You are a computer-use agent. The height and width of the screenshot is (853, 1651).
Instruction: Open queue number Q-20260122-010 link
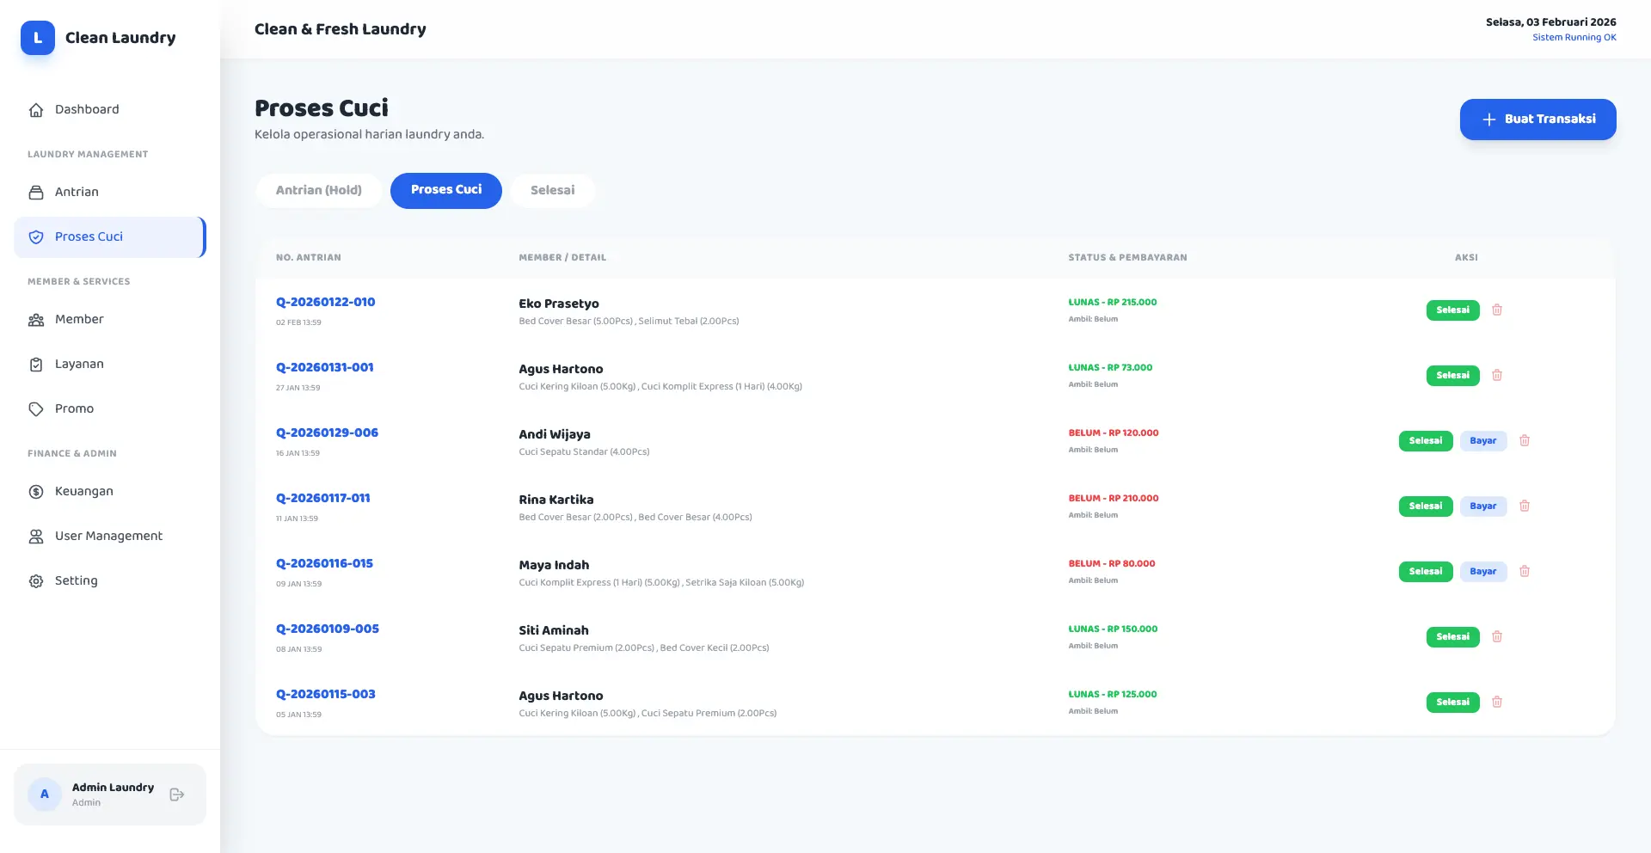pos(325,302)
